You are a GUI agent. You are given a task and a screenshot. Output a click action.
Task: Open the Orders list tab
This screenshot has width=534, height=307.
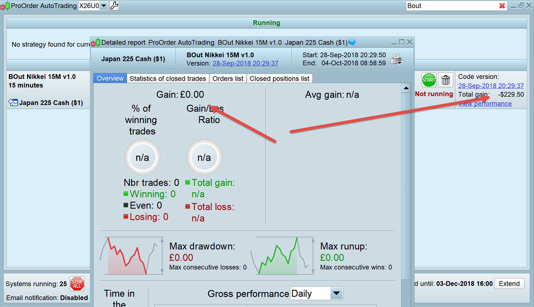coord(228,79)
